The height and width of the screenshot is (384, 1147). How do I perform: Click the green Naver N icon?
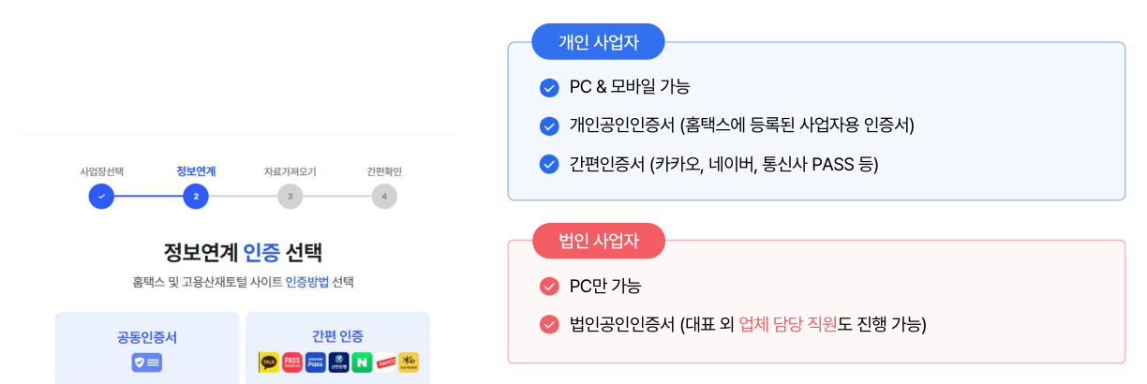(362, 362)
